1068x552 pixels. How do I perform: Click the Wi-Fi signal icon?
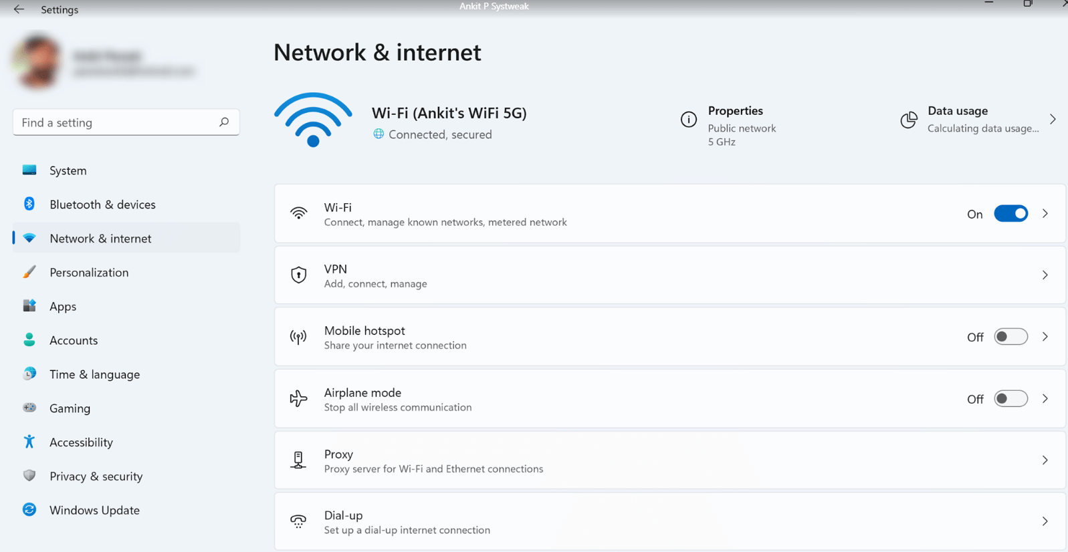tap(312, 120)
